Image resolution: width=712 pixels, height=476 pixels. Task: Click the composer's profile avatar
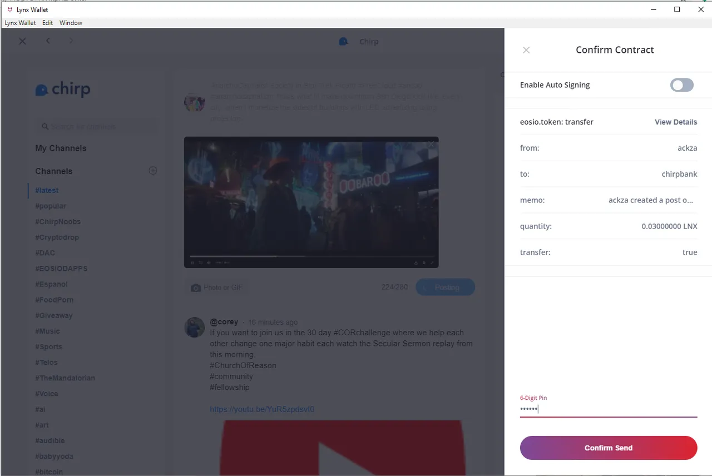(195, 102)
